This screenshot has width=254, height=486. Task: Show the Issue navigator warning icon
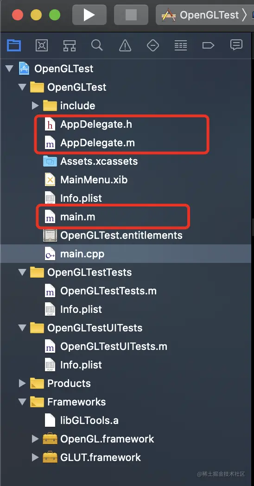click(125, 45)
